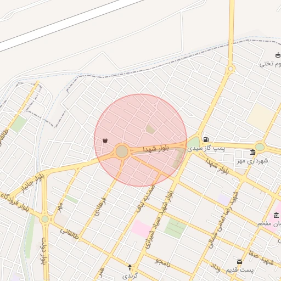Select the green roundabout east of شهرداری مهر
281x281 pixels.
(x=260, y=147)
